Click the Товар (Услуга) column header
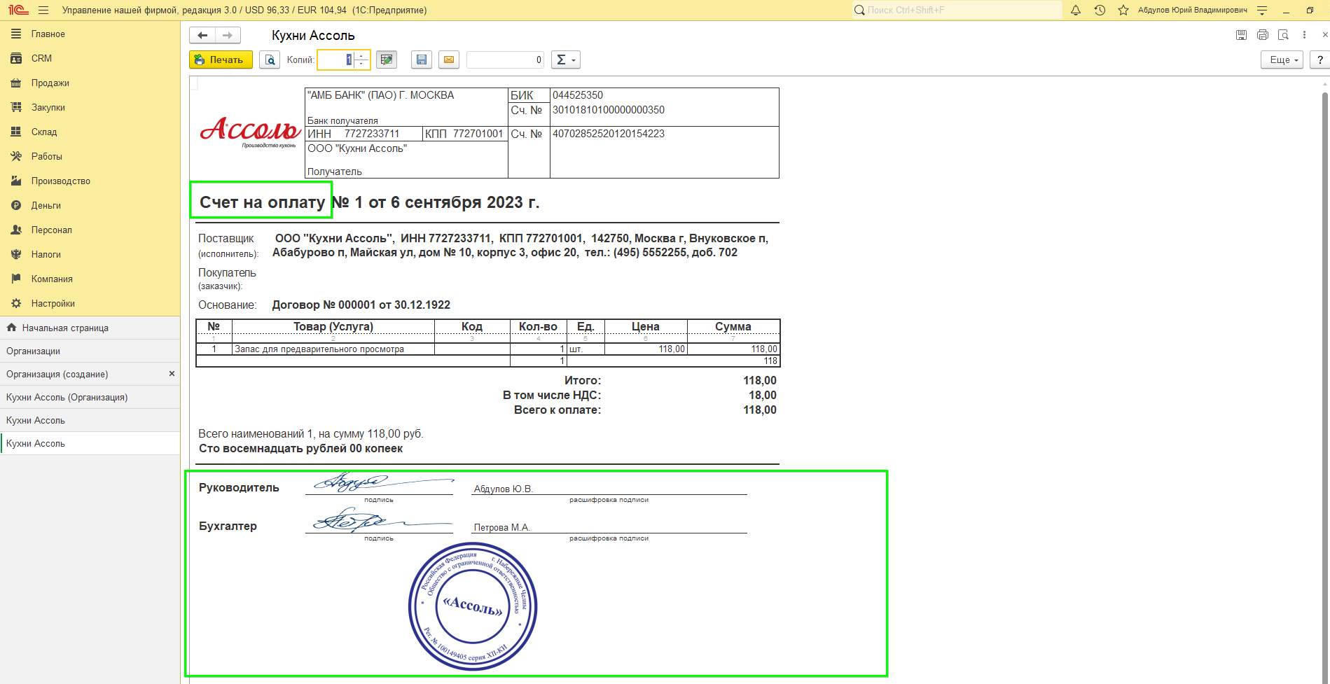This screenshot has height=684, width=1330. [333, 327]
